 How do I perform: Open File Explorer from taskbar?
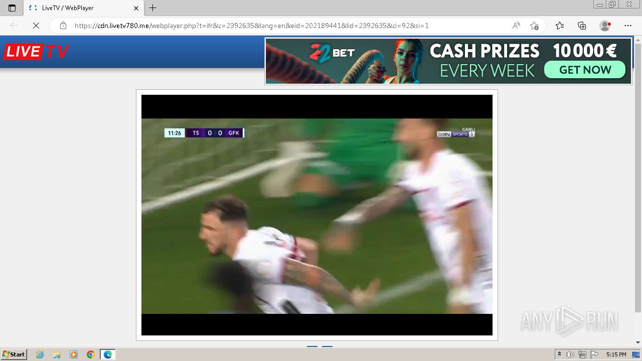coord(57,354)
